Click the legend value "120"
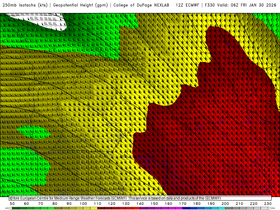 point(112,204)
